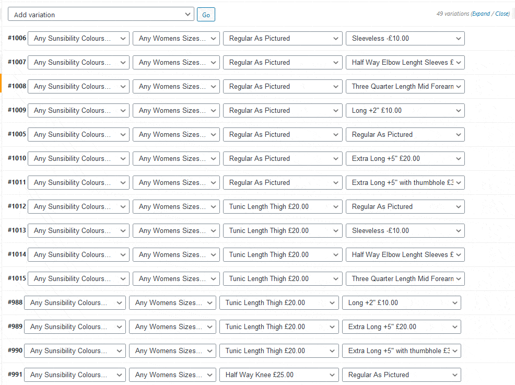
Task: Click the Close link
Action: pyautogui.click(x=502, y=14)
